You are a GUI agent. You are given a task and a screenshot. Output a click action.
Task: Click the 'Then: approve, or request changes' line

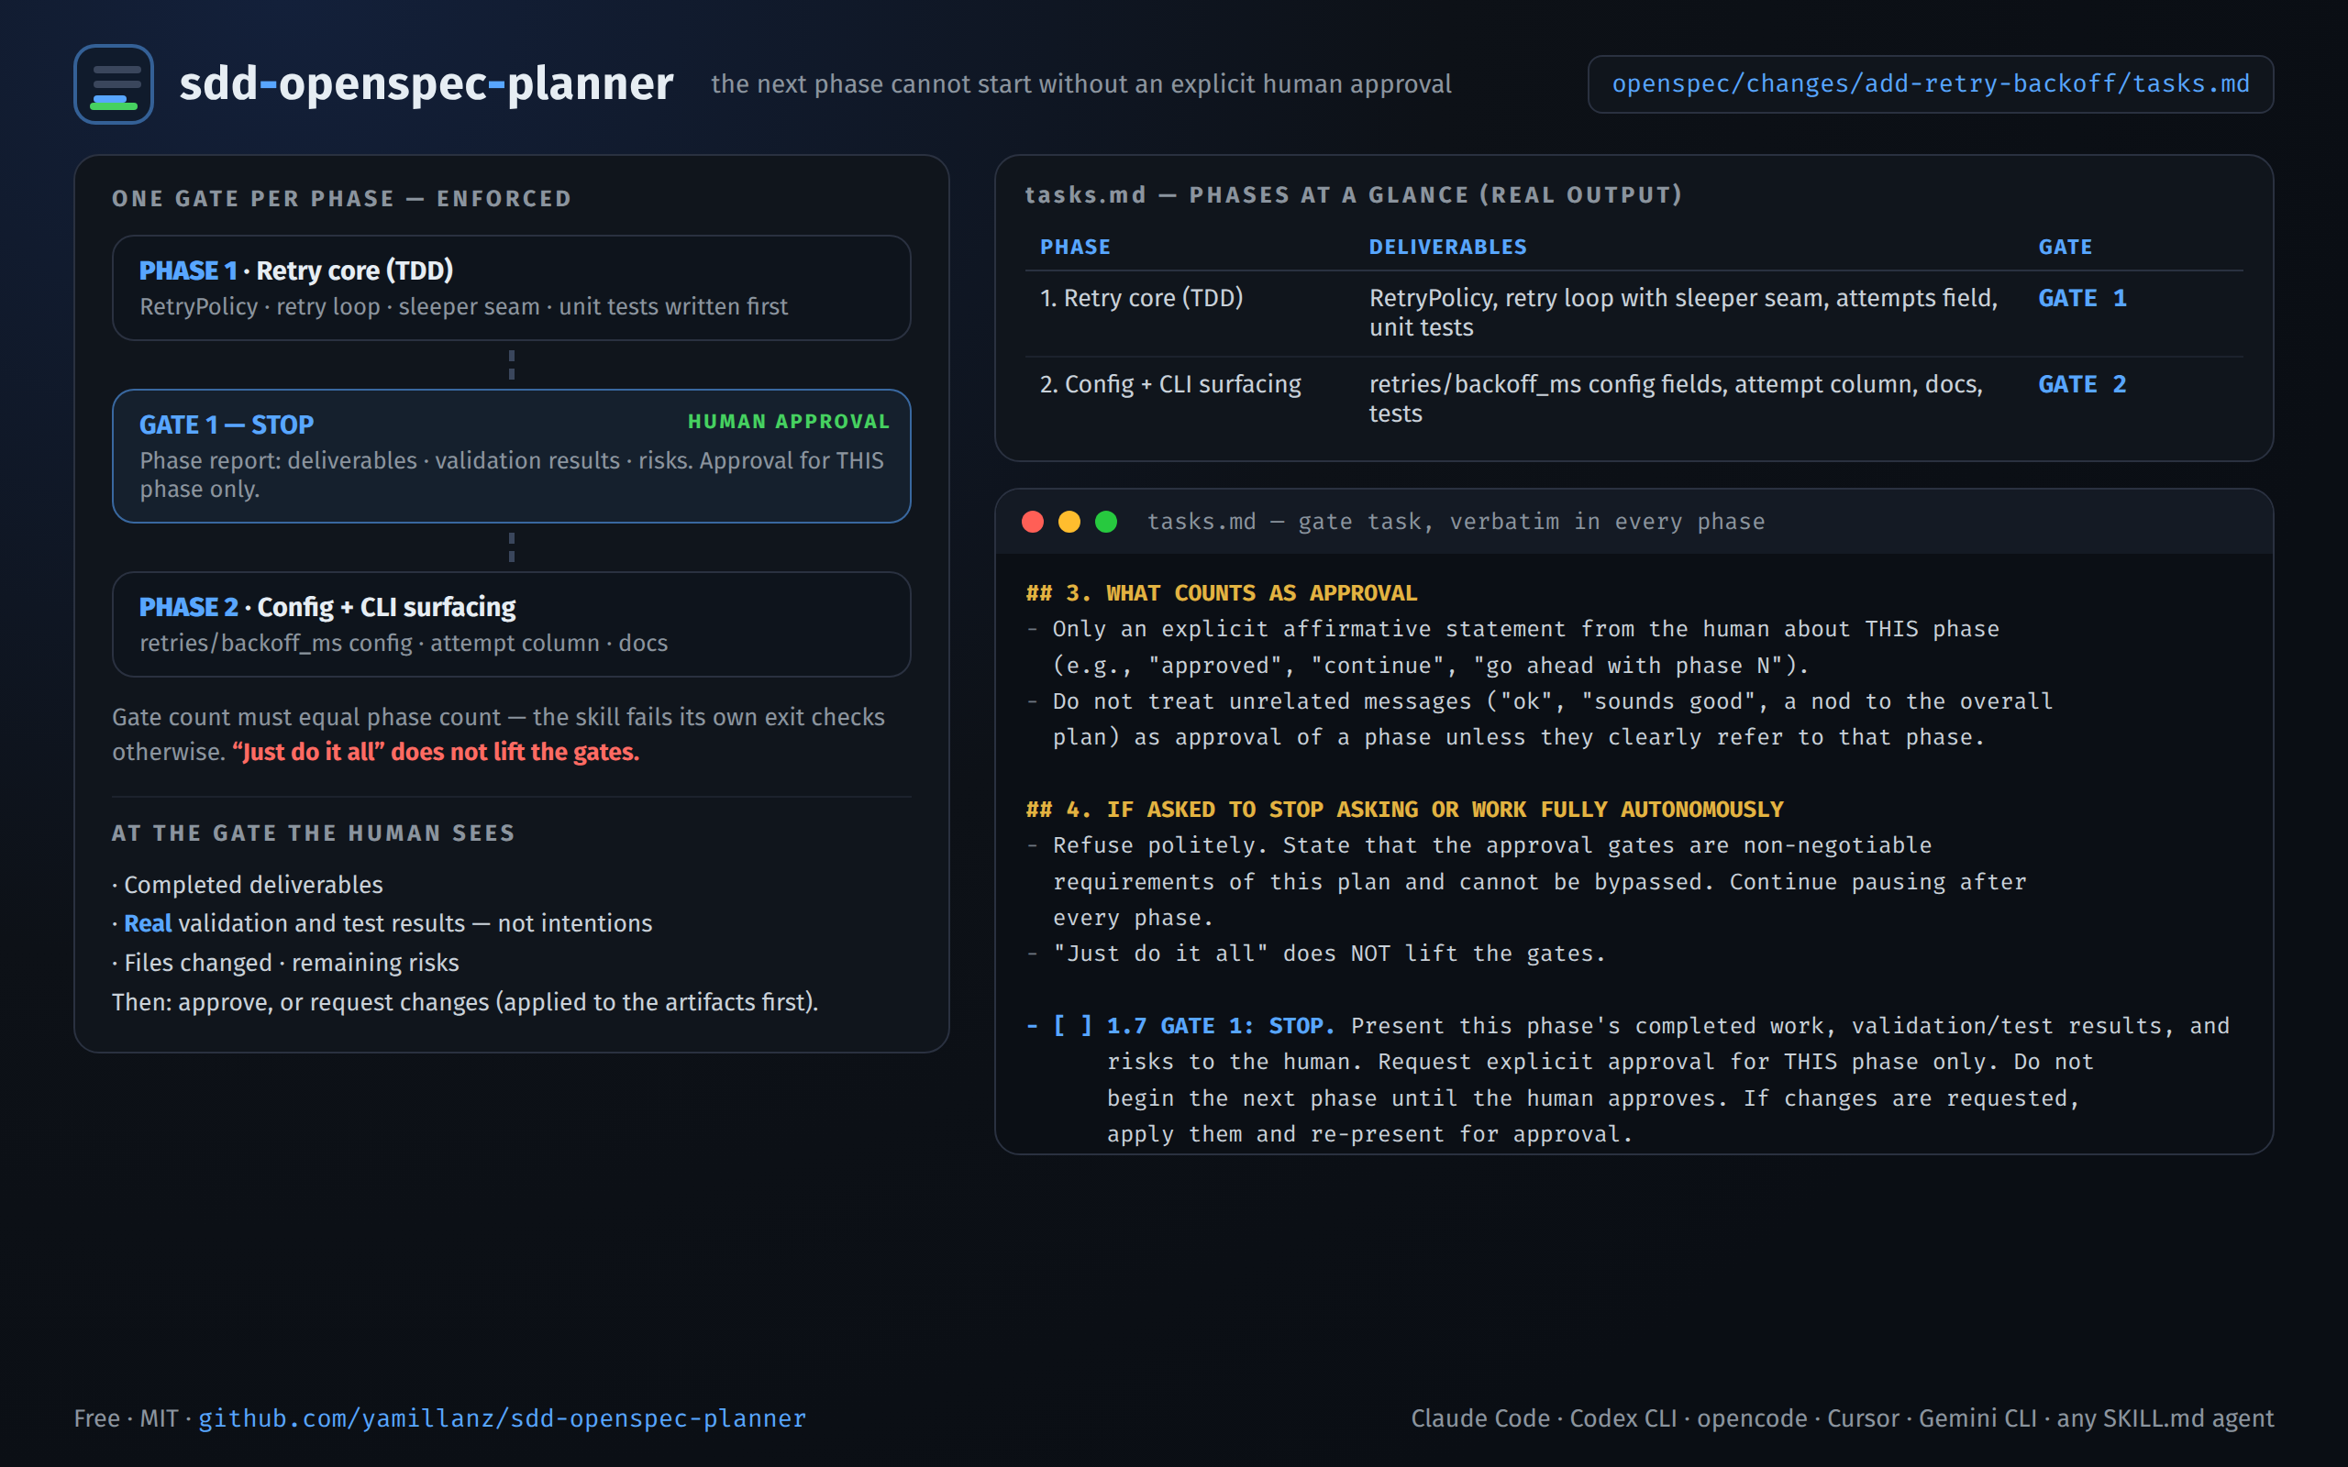[x=465, y=1002]
